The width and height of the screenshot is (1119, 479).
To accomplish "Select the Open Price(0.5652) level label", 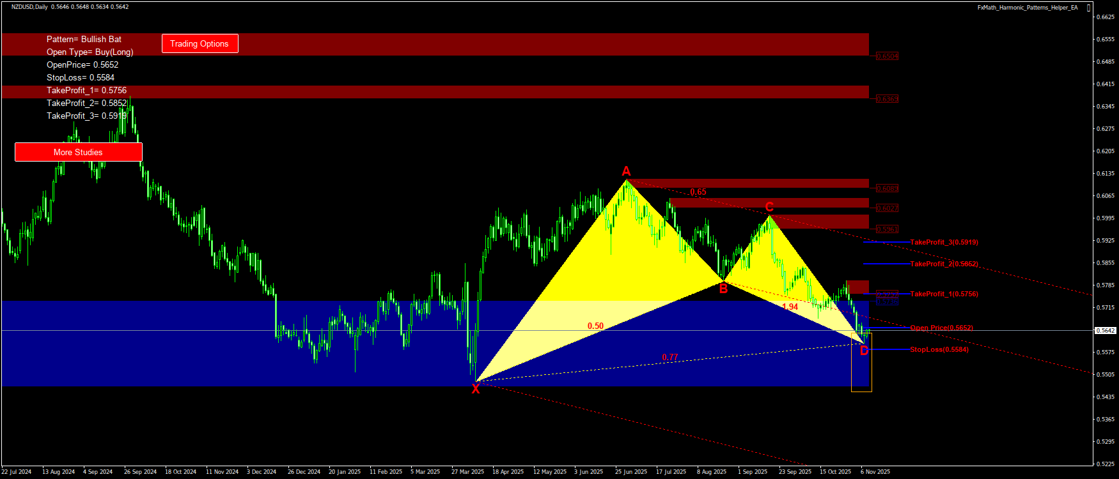I will pos(941,328).
